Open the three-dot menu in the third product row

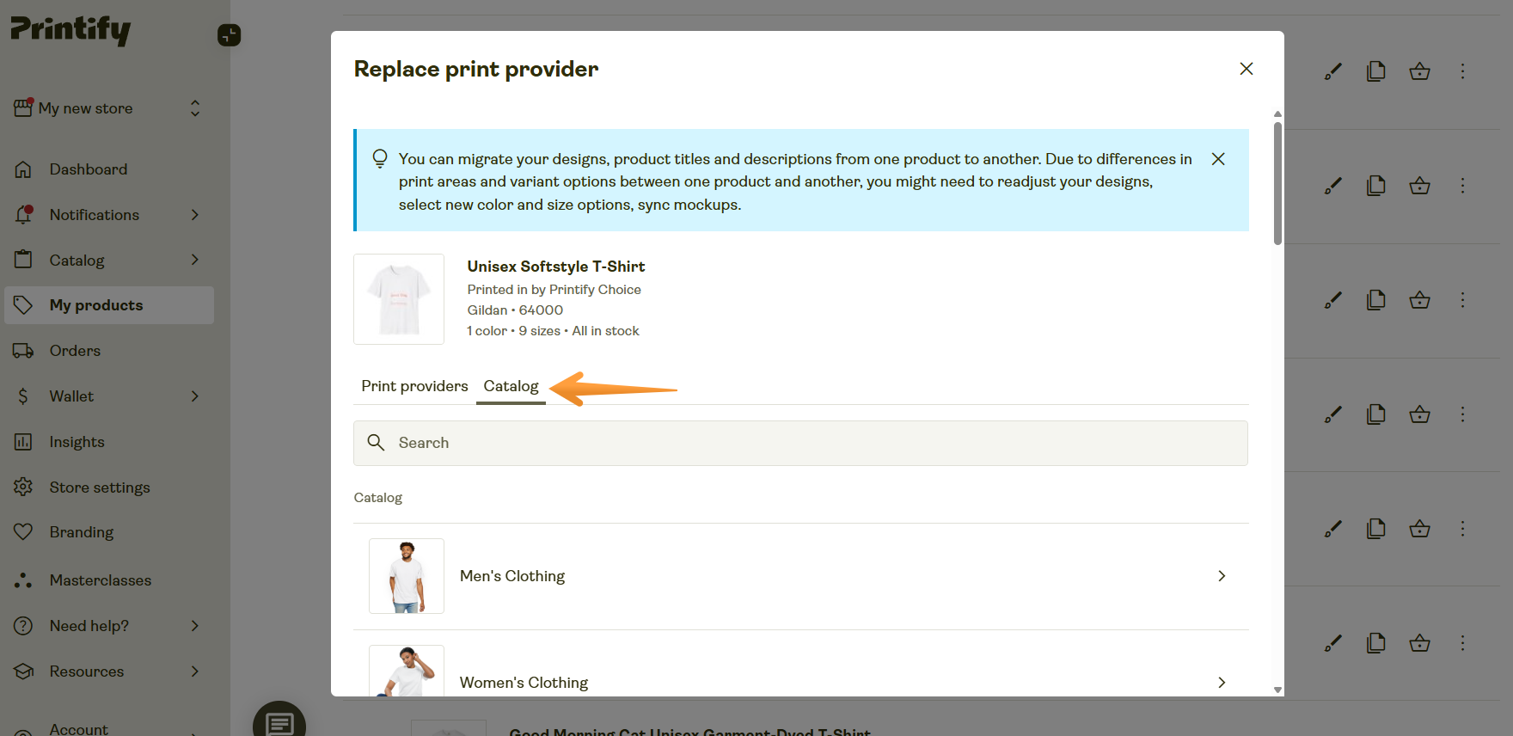[x=1462, y=300]
